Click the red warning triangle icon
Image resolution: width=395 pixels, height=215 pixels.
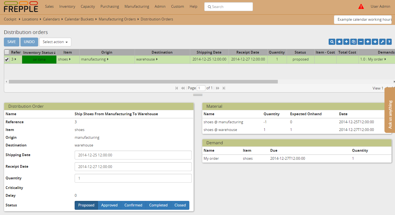pyautogui.click(x=361, y=7)
